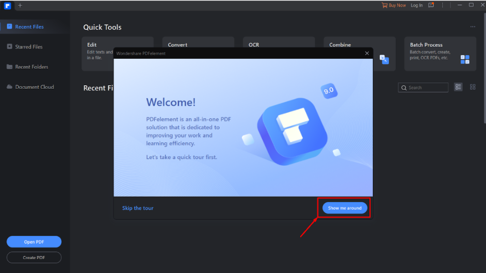
Task: Open the Convert quick tool card
Action: pyautogui.click(x=198, y=43)
